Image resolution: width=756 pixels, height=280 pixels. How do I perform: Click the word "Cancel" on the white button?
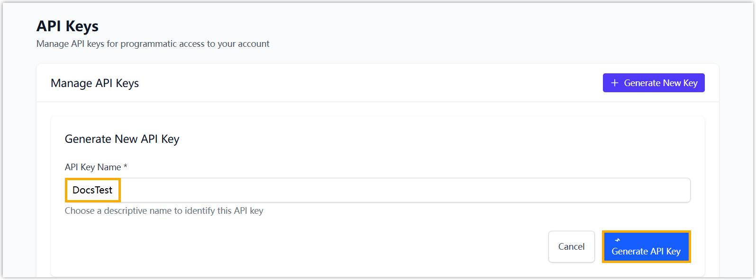571,246
